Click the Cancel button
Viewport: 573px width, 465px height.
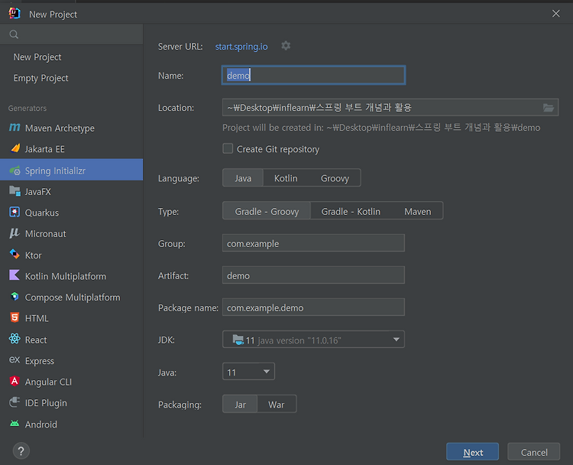(534, 452)
